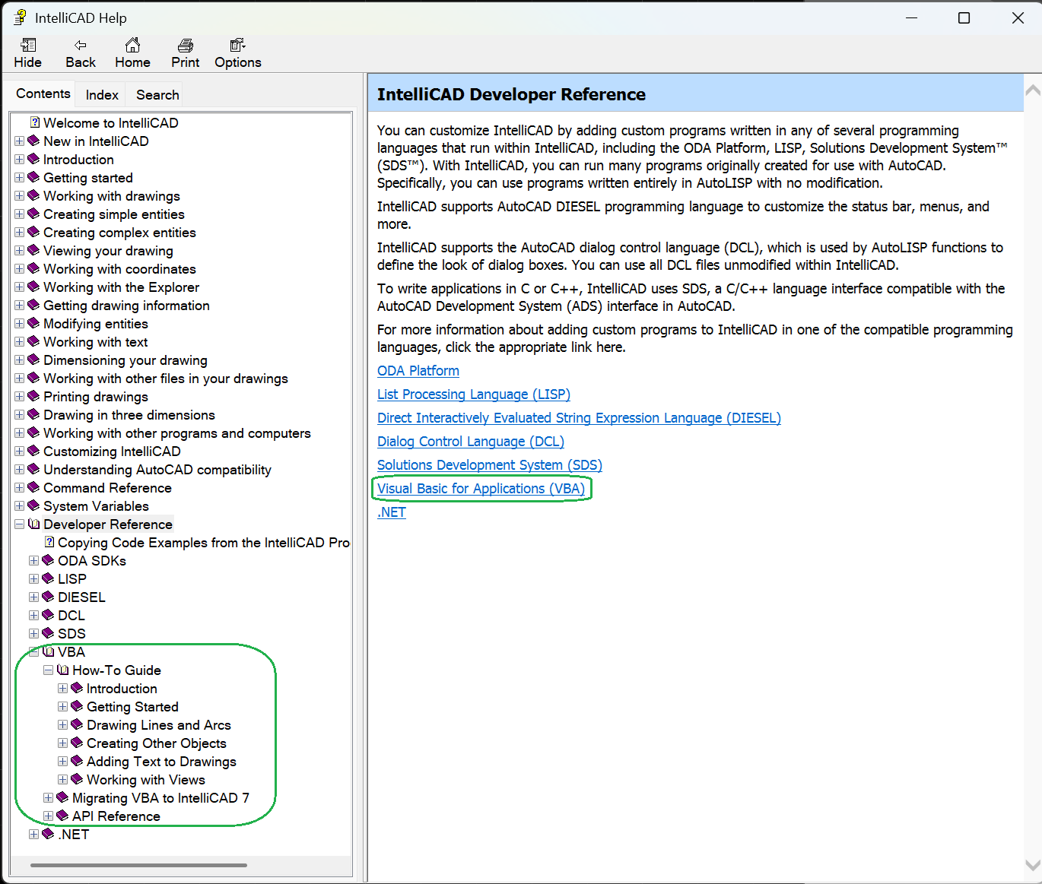Image resolution: width=1042 pixels, height=884 pixels.
Task: Collapse the Developer Reference node
Action: [x=20, y=524]
